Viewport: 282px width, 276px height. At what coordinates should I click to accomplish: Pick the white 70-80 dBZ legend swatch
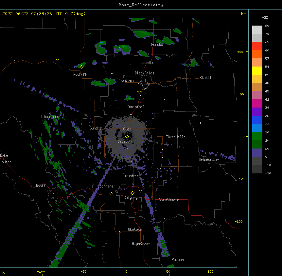(257, 30)
